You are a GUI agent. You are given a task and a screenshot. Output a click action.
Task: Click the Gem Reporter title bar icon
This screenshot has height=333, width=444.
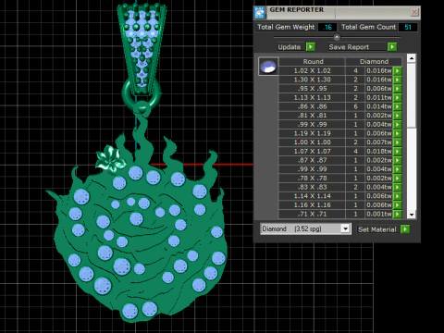coord(260,12)
